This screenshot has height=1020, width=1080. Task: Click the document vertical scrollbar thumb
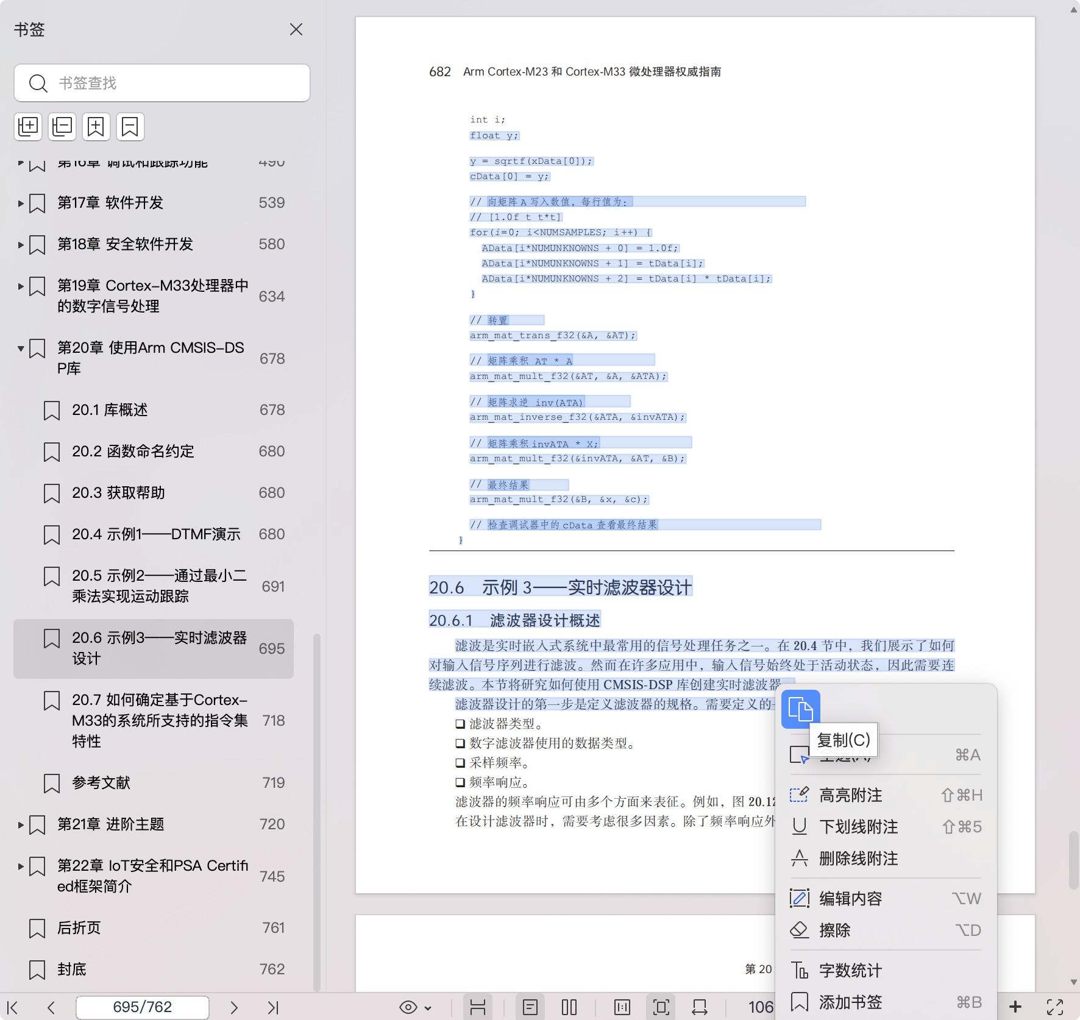pyautogui.click(x=1073, y=859)
